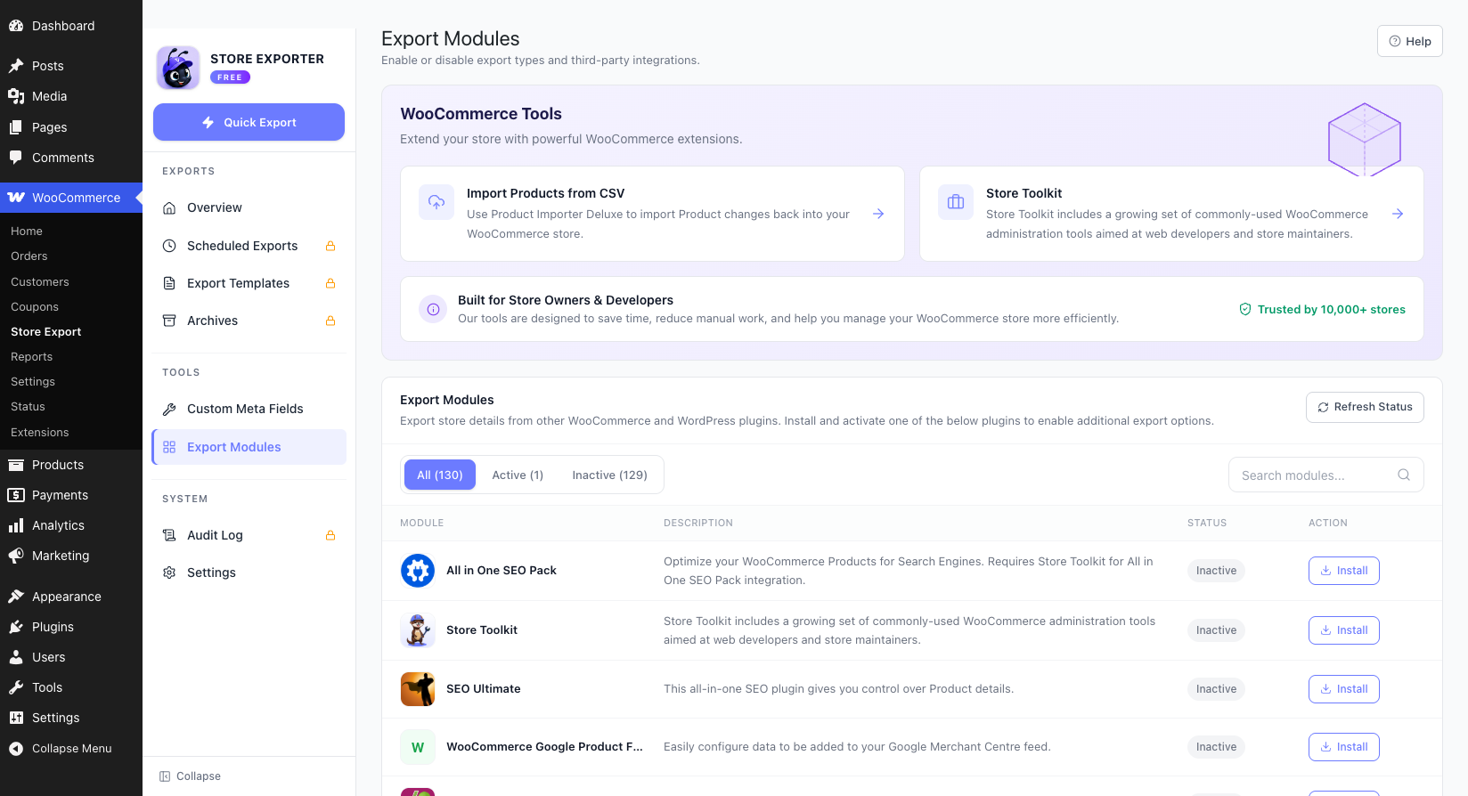The height and width of the screenshot is (796, 1468).
Task: Click the Analytics bar chart icon
Action: pyautogui.click(x=16, y=525)
